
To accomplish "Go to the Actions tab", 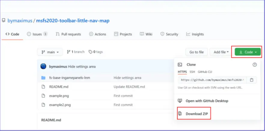I will [98, 34].
